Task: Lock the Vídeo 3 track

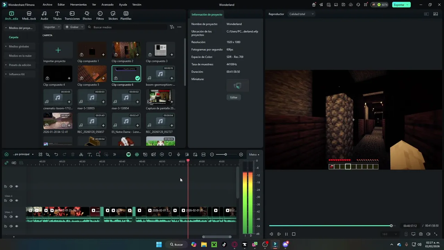Action: click(6, 217)
